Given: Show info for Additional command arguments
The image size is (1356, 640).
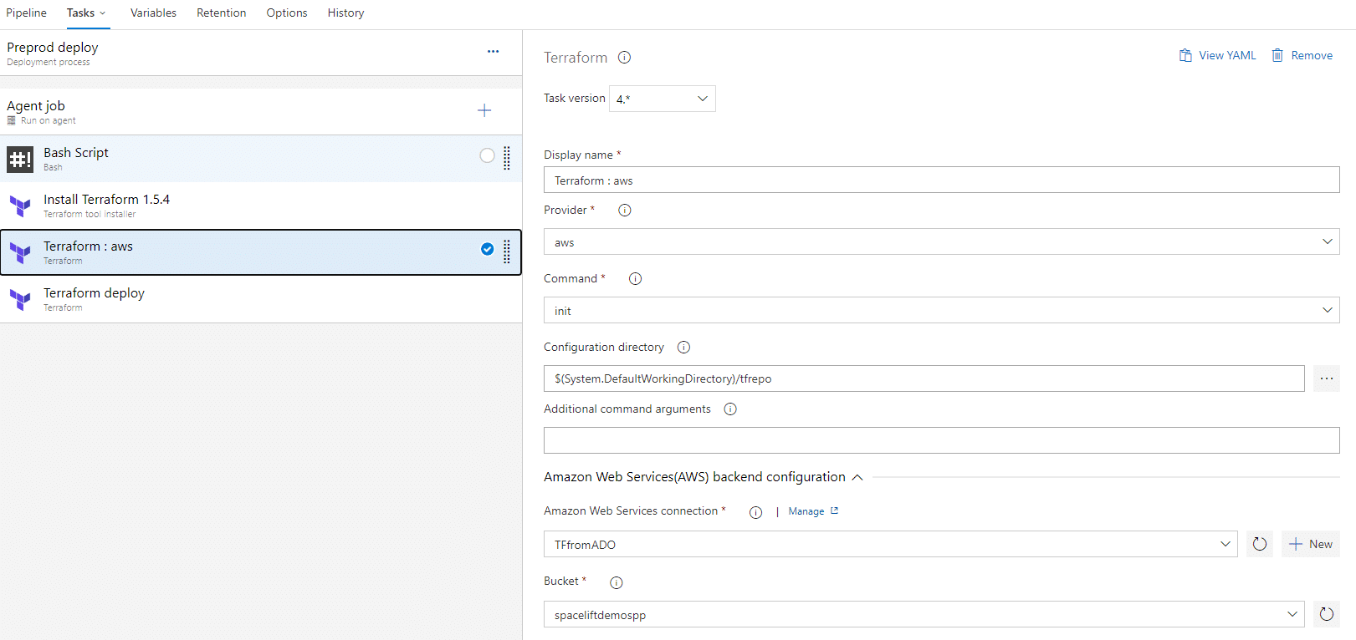Looking at the screenshot, I should click(x=730, y=409).
